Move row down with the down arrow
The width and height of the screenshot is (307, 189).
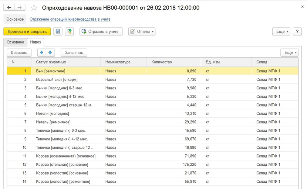coord(50,53)
